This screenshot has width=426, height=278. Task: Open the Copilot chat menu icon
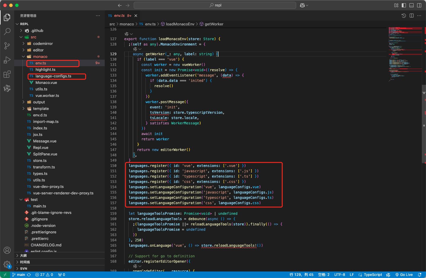point(304,5)
